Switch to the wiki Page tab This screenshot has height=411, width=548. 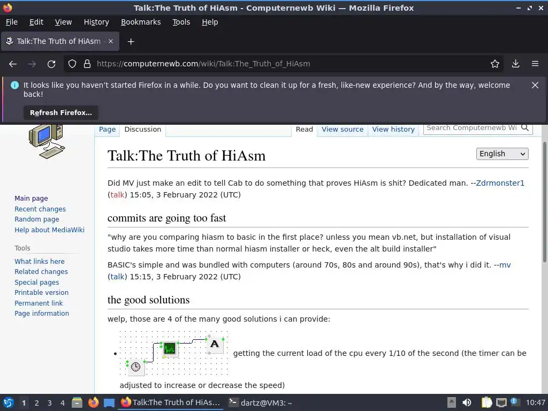tap(107, 130)
